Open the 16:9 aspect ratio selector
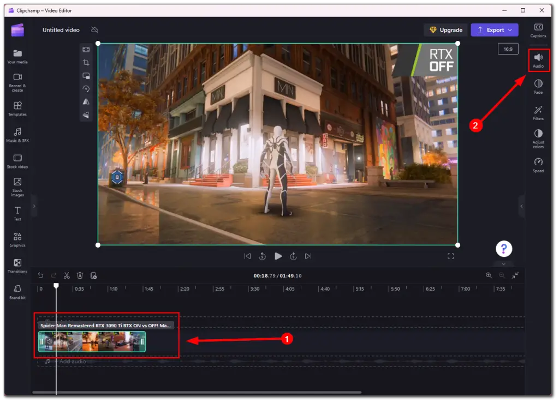This screenshot has height=403, width=559. [x=508, y=49]
